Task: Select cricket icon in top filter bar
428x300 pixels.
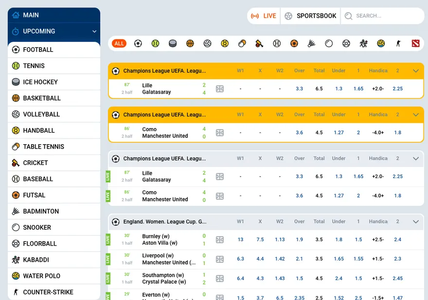Action: click(259, 43)
